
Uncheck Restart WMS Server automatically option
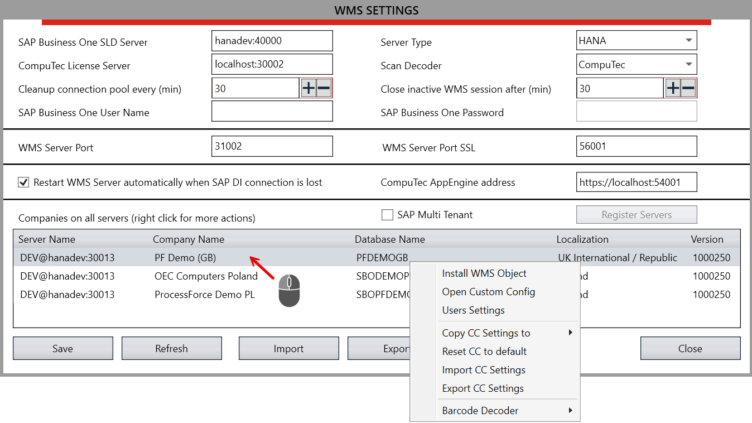(x=23, y=182)
